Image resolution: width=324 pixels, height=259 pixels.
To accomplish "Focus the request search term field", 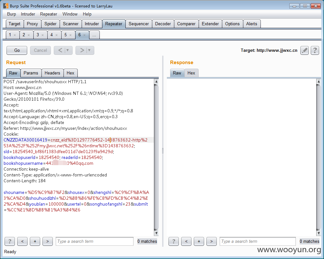I will tap(94, 241).
